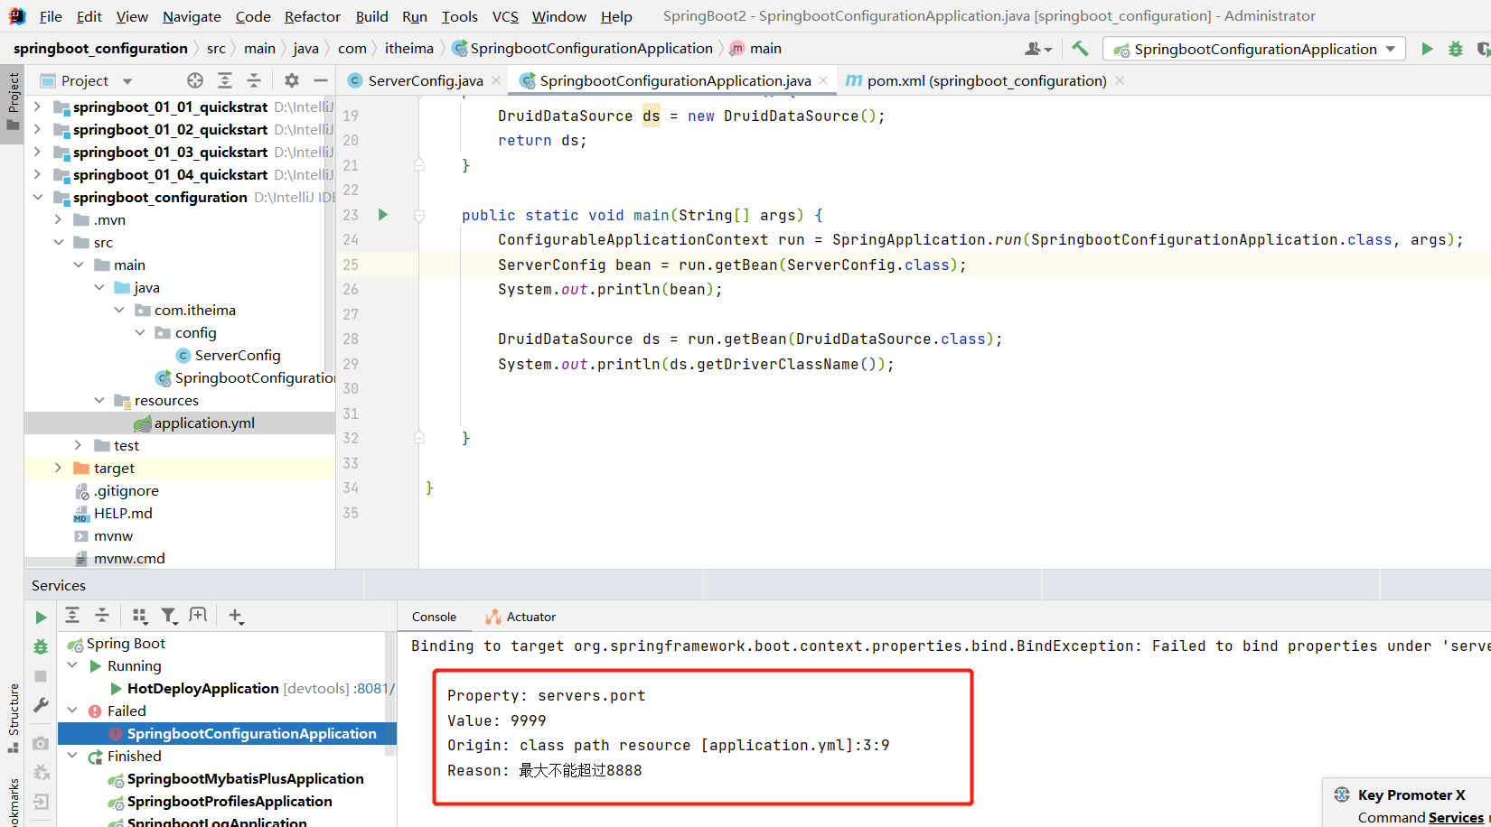Click the wrench icon in the Services sidebar
This screenshot has width=1491, height=827.
[x=41, y=705]
